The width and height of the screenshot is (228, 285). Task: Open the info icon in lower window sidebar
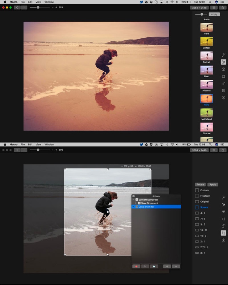[223, 240]
